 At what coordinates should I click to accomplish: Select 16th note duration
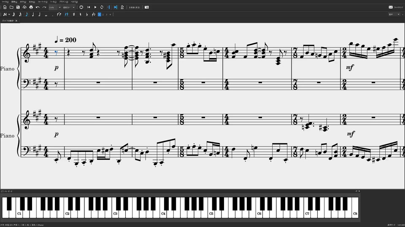click(x=20, y=14)
